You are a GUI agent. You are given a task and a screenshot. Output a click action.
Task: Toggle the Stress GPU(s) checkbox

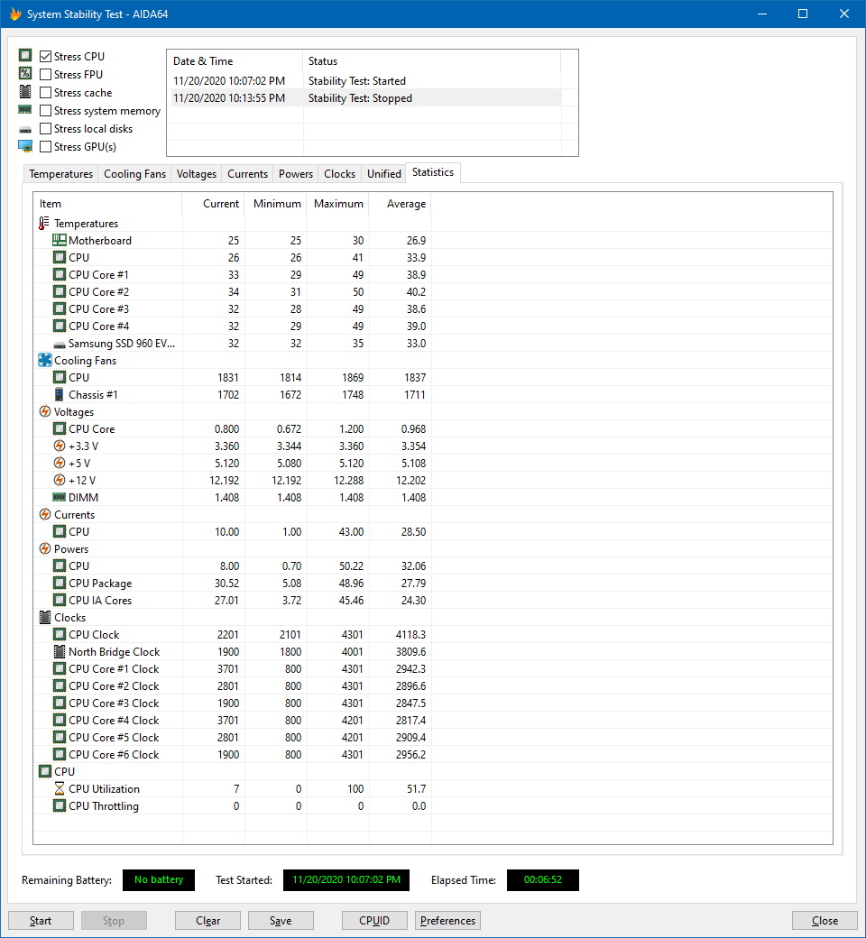[x=46, y=147]
